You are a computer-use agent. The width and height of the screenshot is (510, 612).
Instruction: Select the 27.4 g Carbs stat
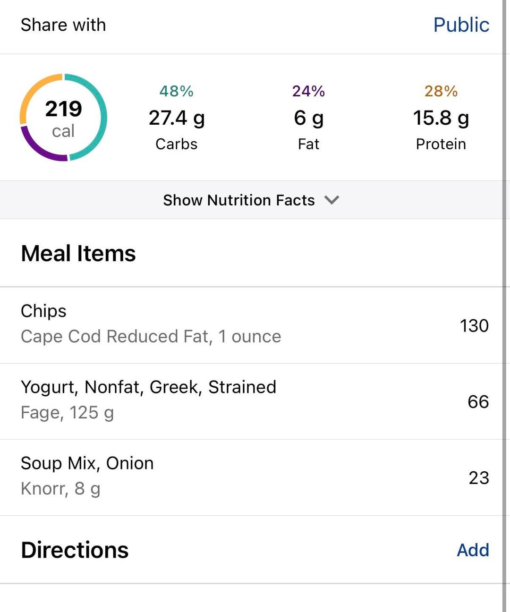(x=177, y=118)
